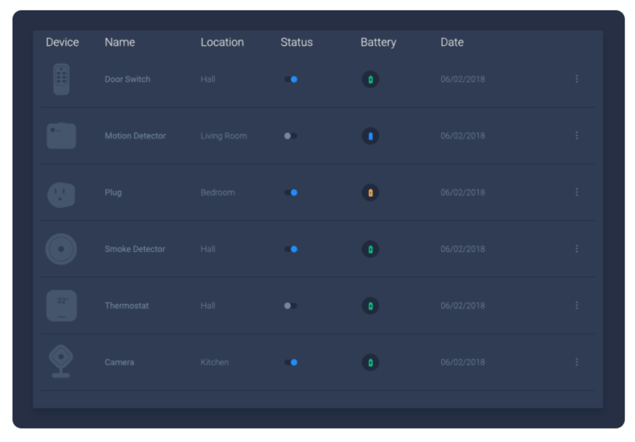Select the Camera device icon

click(x=61, y=361)
